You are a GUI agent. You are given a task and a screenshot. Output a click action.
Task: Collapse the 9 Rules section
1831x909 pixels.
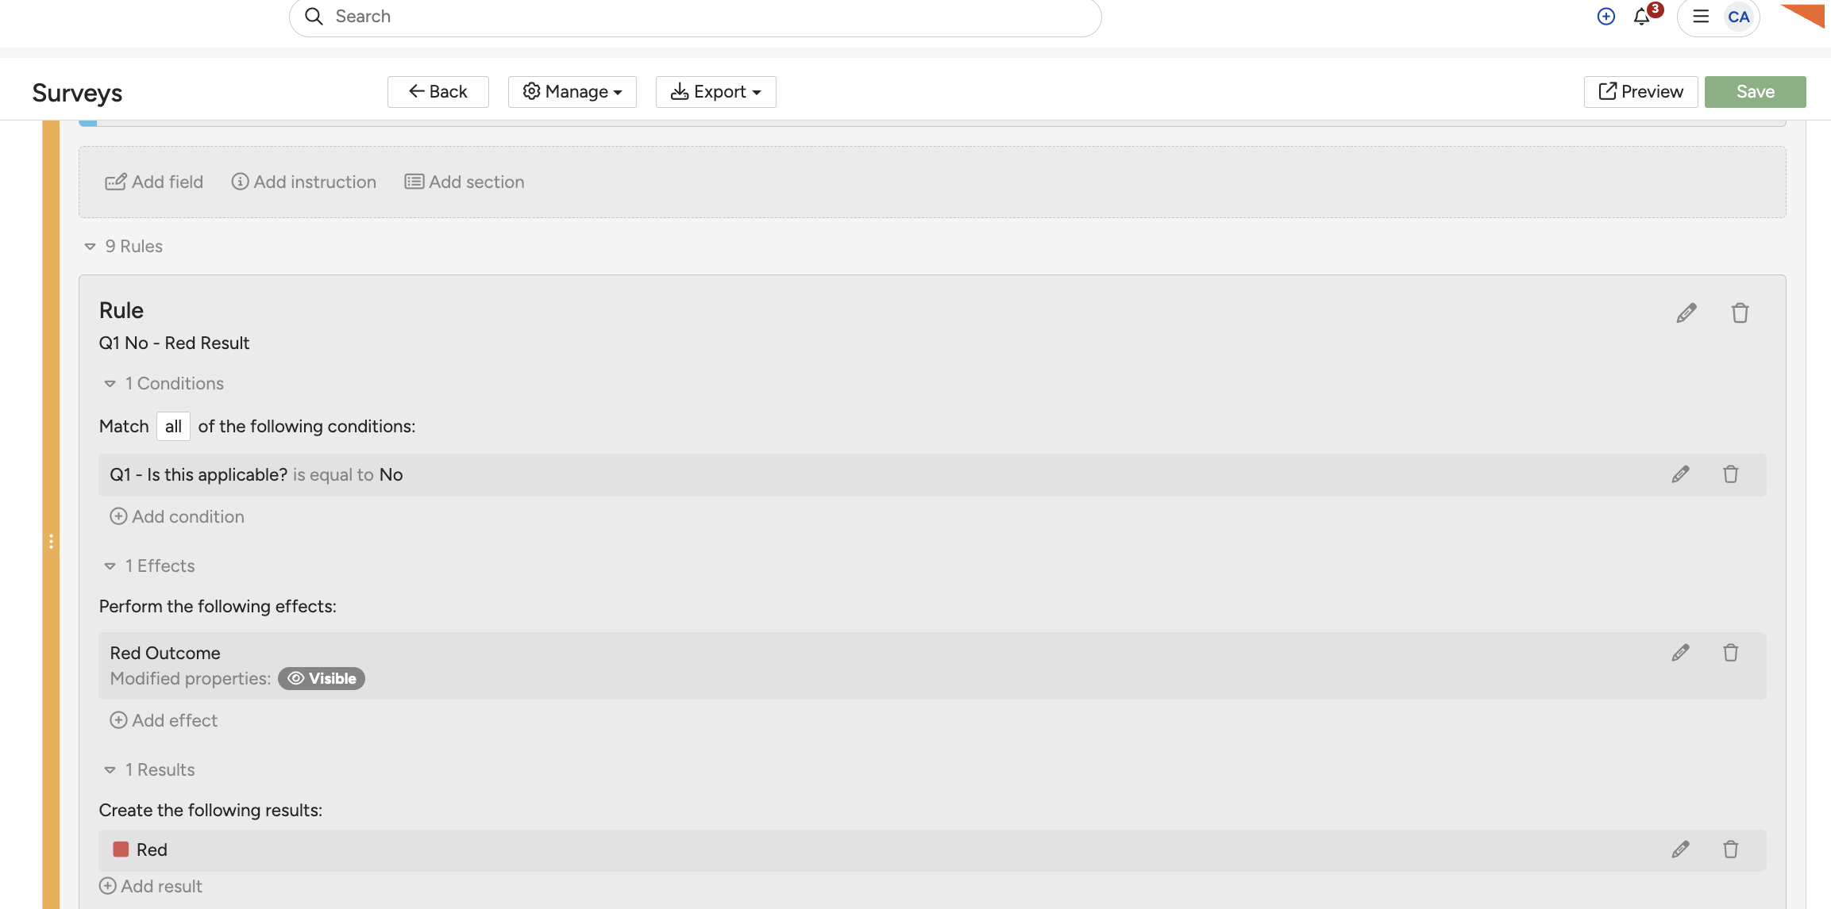pyautogui.click(x=90, y=247)
